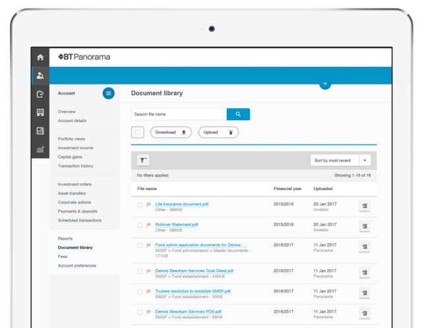This screenshot has width=422, height=328.
Task: Open the save-disk sidebar icon
Action: tap(40, 131)
